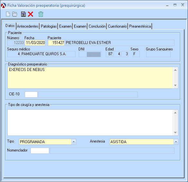Select the Conclusión tab
Image resolution: width=188 pixels, height=182 pixels.
[97, 26]
